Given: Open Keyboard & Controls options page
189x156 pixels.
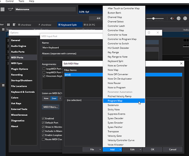Looking at the screenshot, I should pos(24,92).
